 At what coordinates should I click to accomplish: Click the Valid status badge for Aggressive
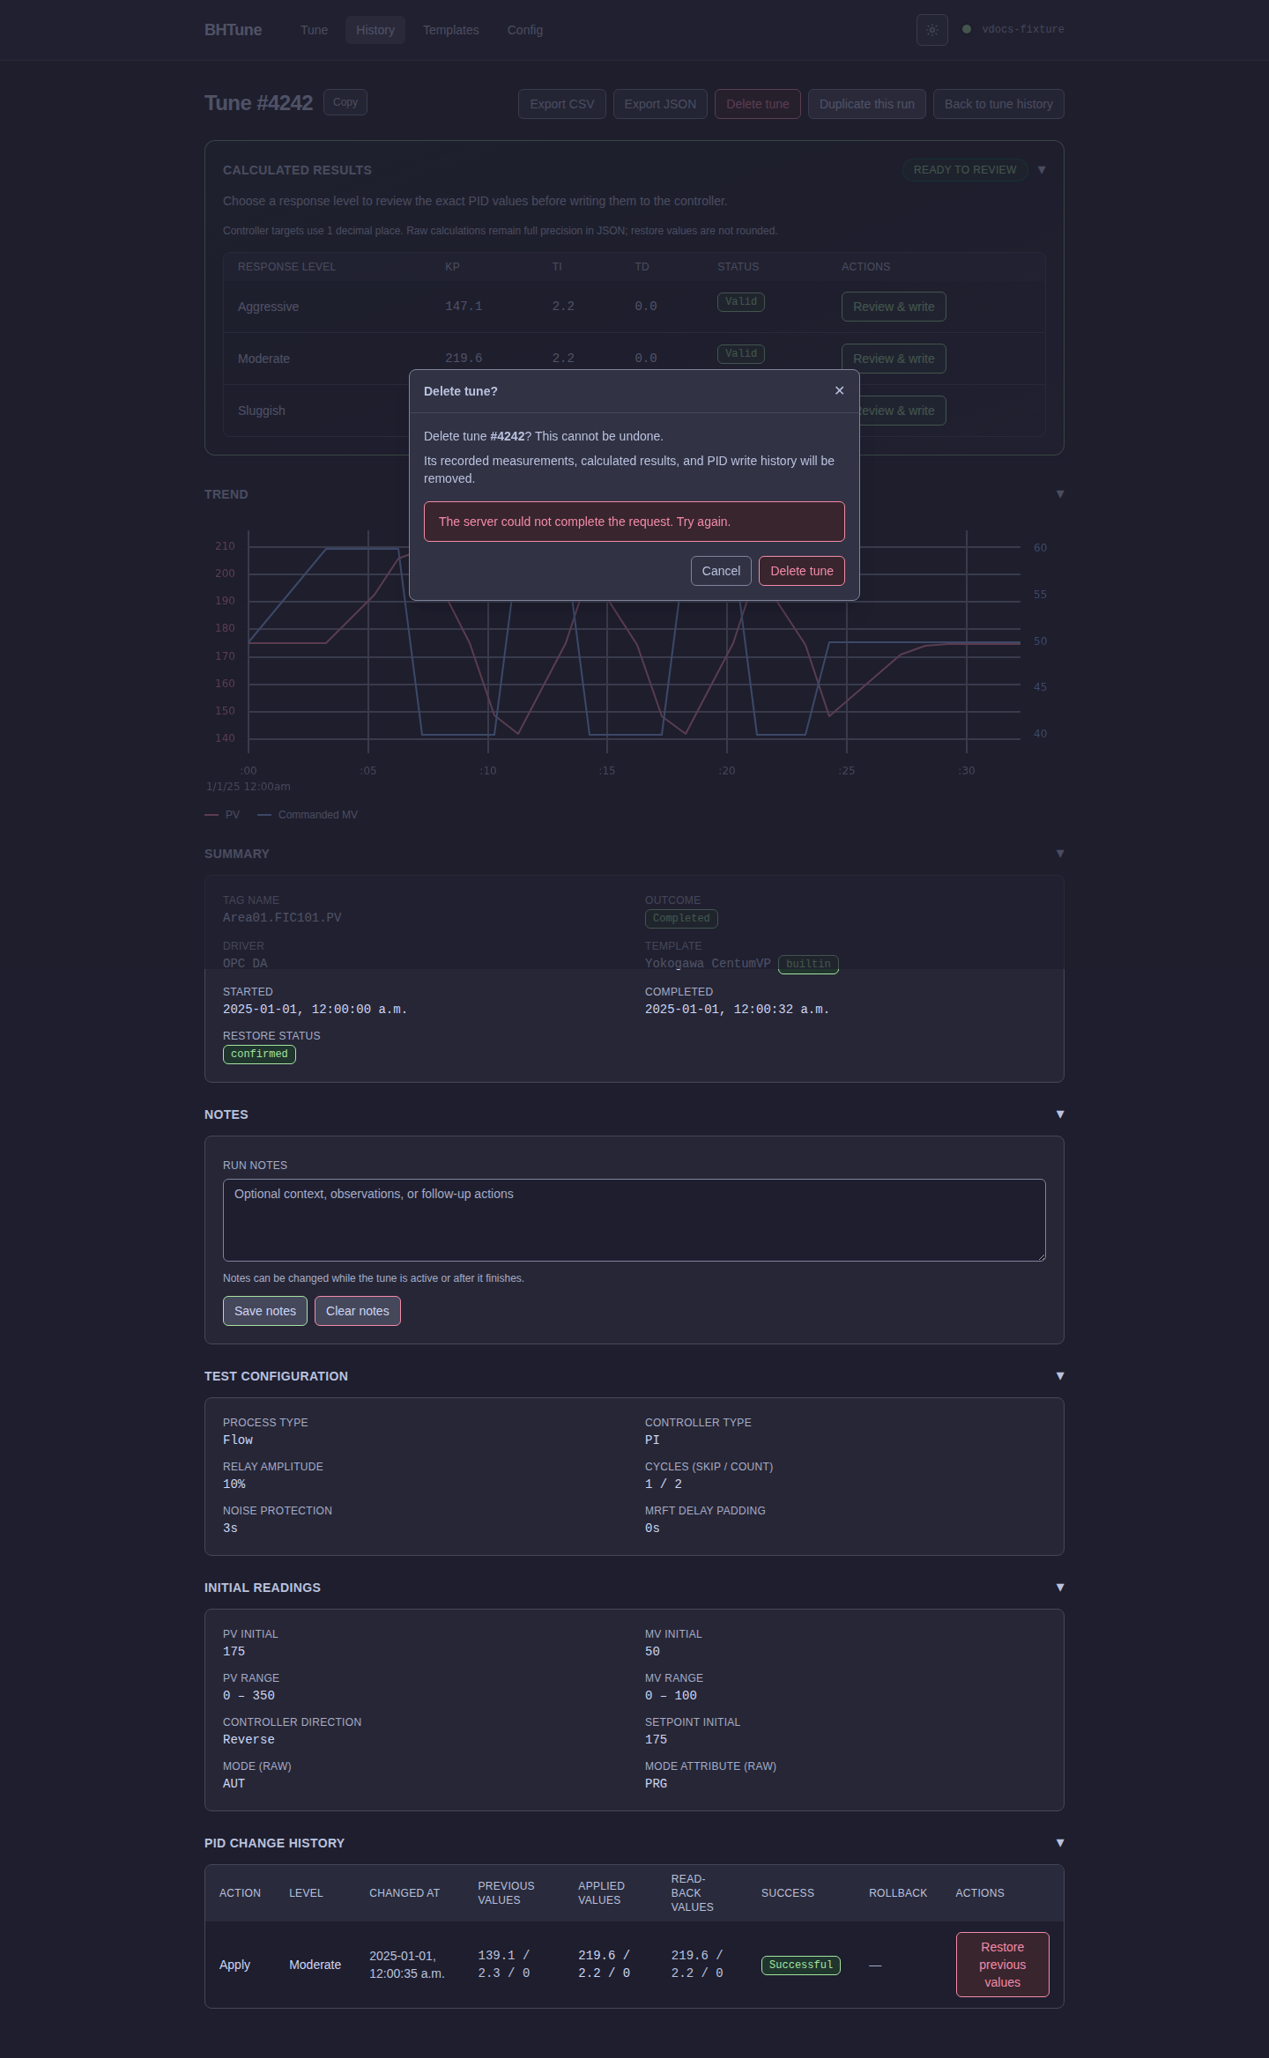[x=741, y=302]
